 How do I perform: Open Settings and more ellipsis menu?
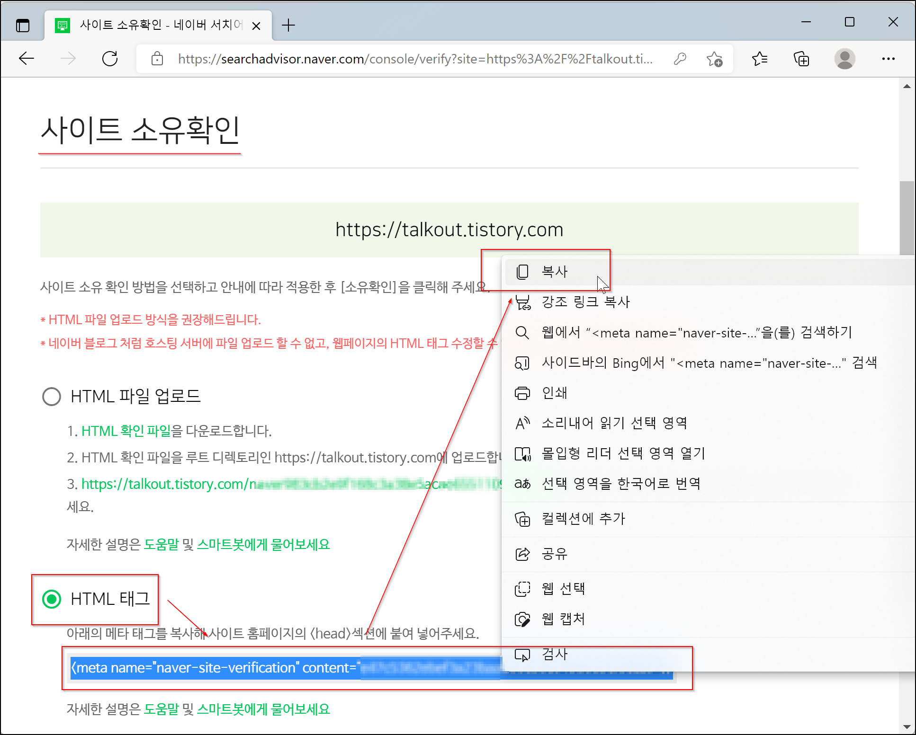[888, 59]
